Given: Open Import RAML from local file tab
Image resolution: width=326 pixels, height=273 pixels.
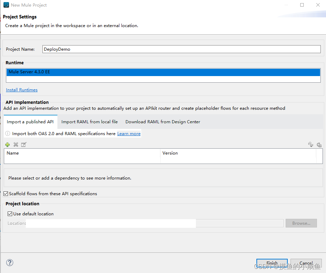Looking at the screenshot, I should [x=89, y=122].
